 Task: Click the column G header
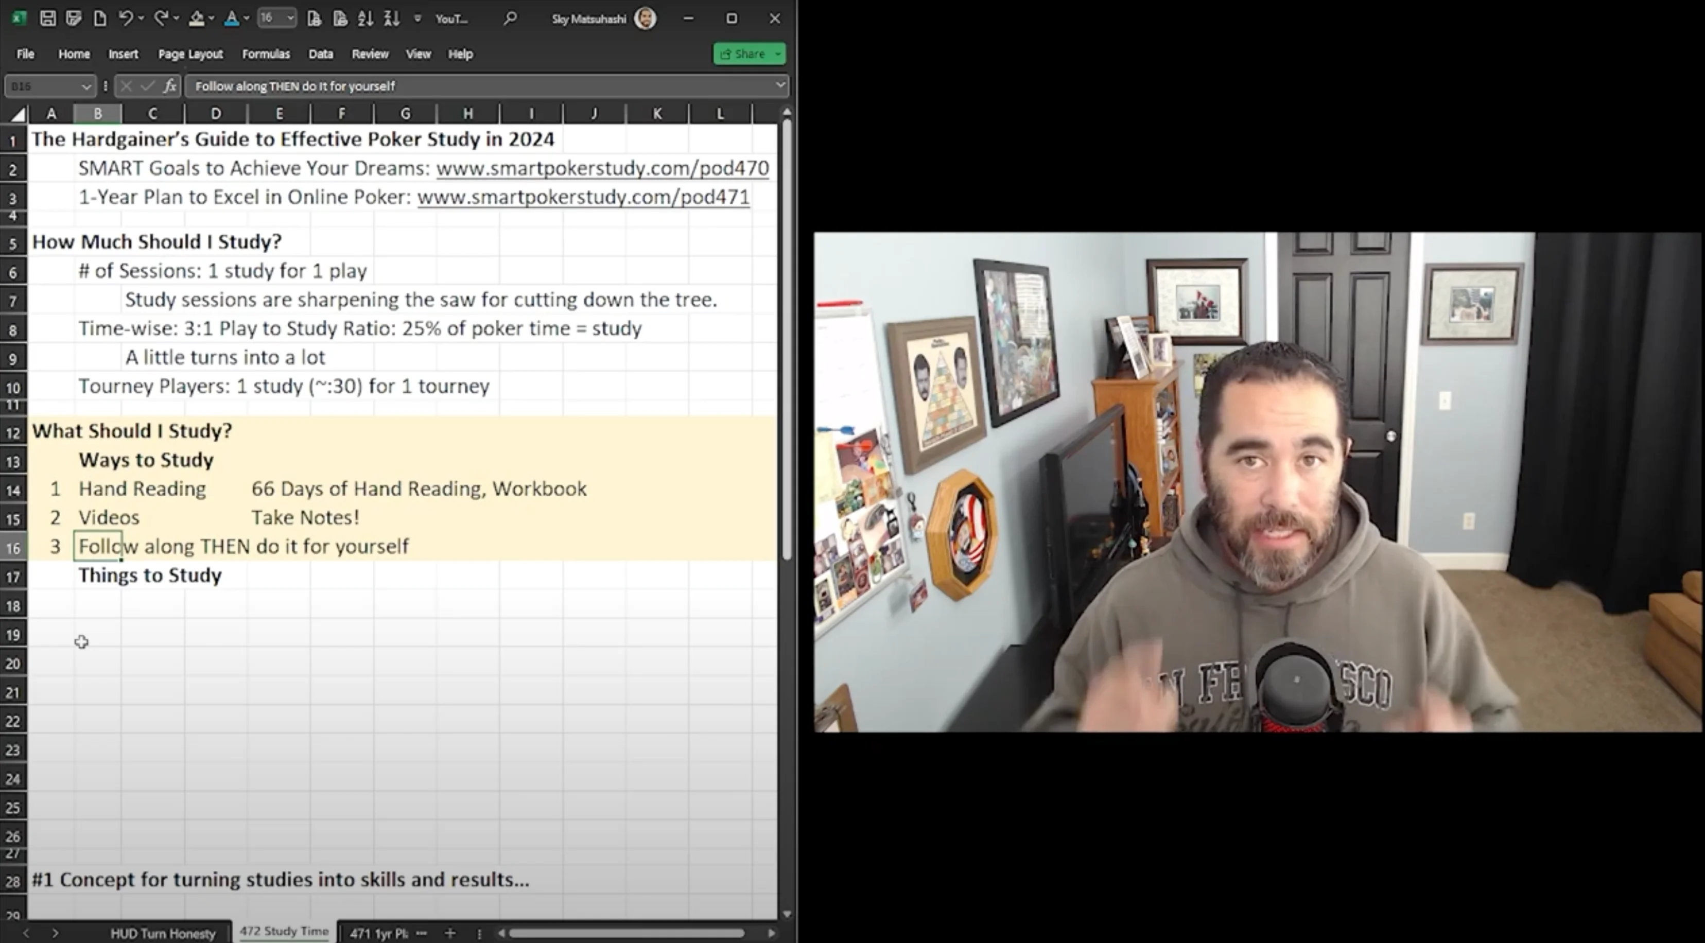point(405,114)
